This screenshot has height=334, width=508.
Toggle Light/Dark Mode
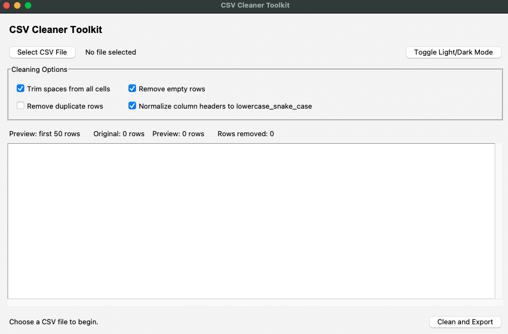tap(453, 52)
